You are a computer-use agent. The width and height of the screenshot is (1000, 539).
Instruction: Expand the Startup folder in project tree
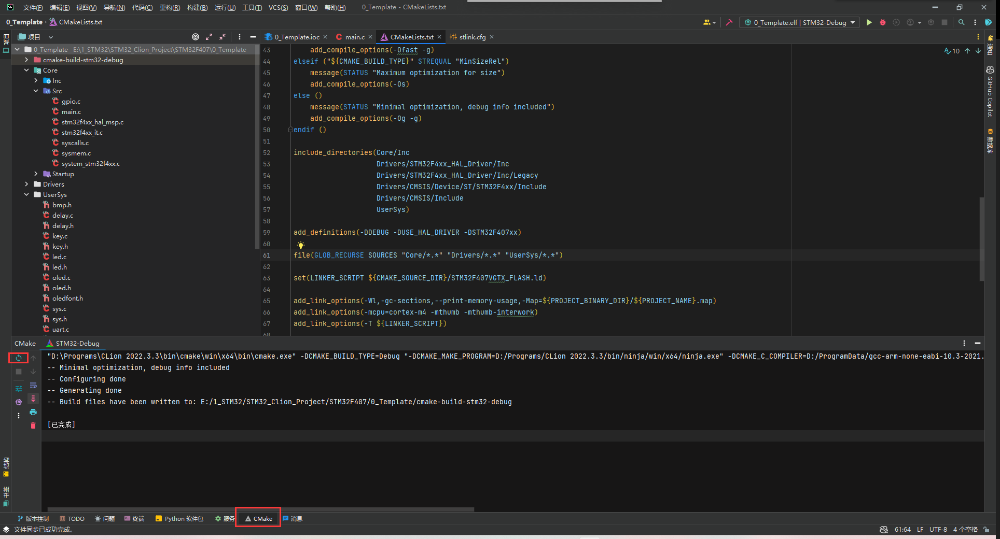coord(35,174)
